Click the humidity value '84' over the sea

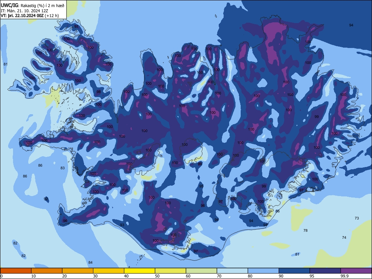pyautogui.click(x=90, y=262)
